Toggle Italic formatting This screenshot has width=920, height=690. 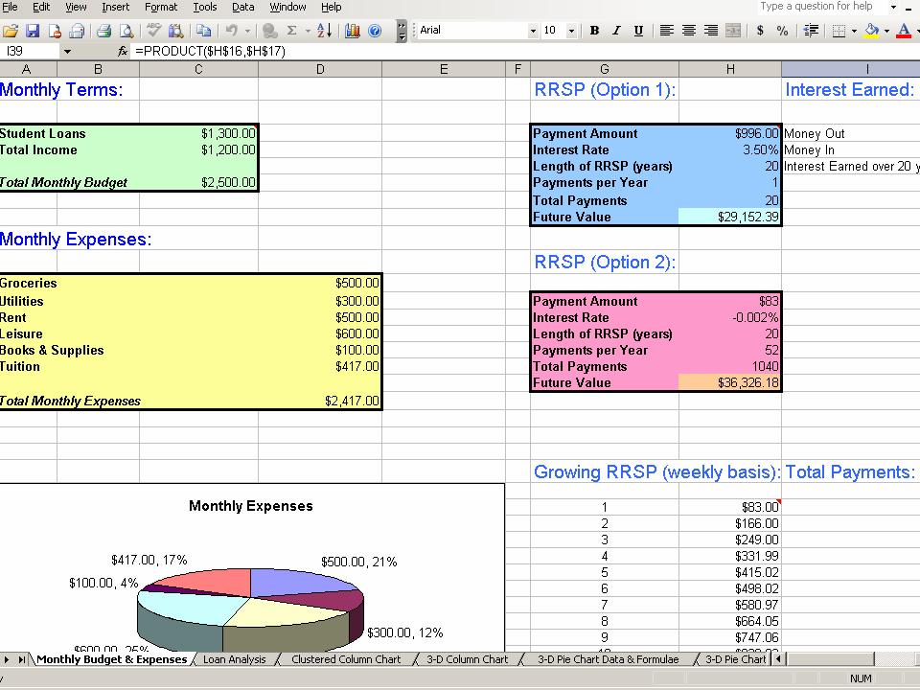[x=616, y=31]
